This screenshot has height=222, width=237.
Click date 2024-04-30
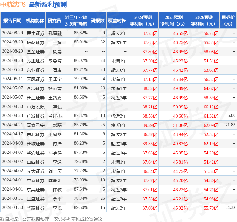tap(12, 107)
